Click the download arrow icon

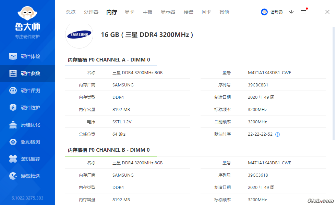coord(291,12)
